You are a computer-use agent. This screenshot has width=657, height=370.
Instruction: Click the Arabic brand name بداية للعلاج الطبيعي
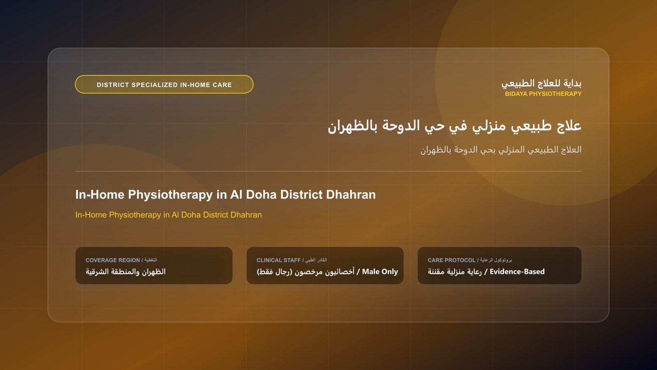coord(541,83)
